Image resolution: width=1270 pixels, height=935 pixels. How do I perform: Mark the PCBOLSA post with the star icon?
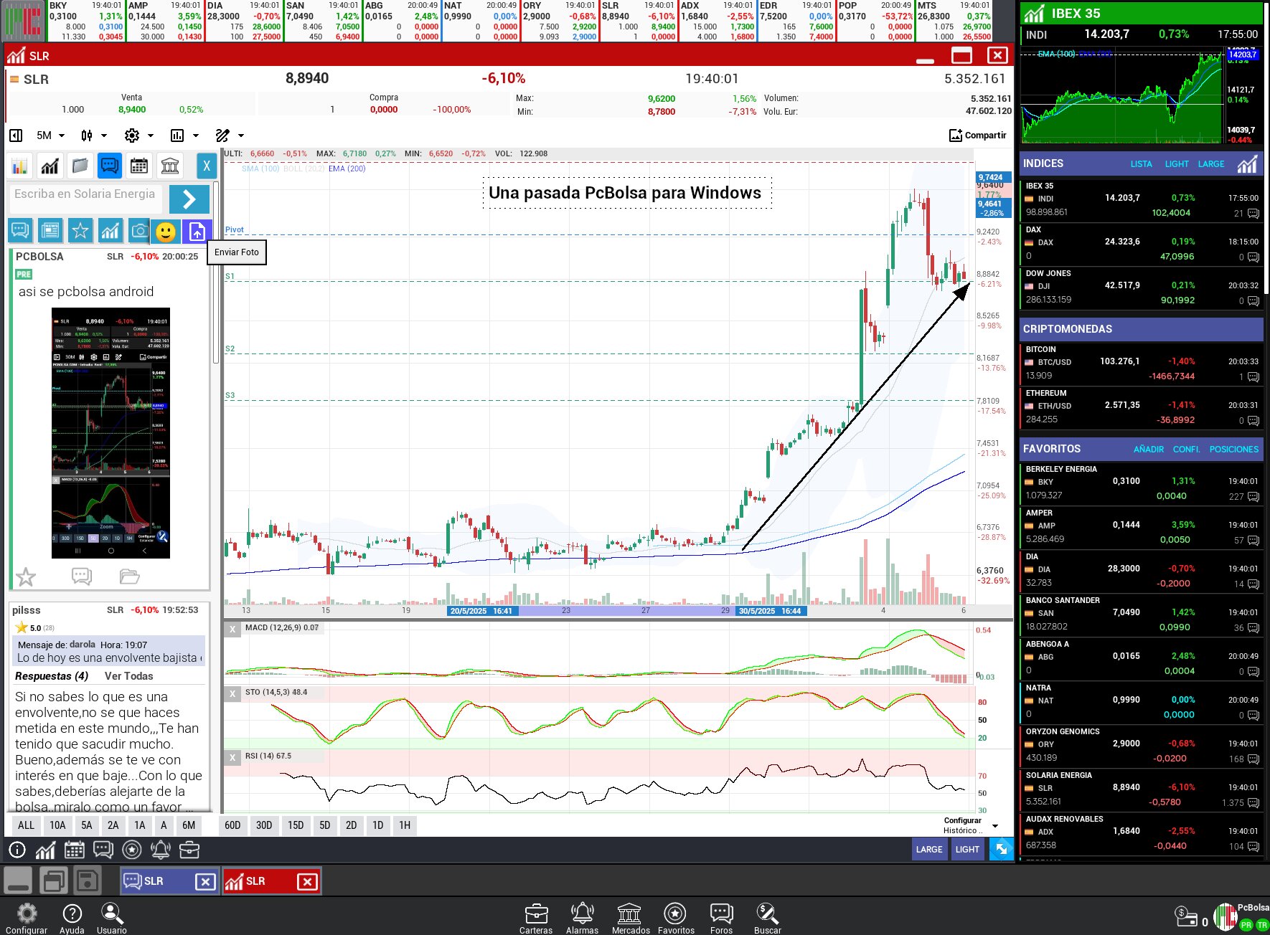[26, 576]
